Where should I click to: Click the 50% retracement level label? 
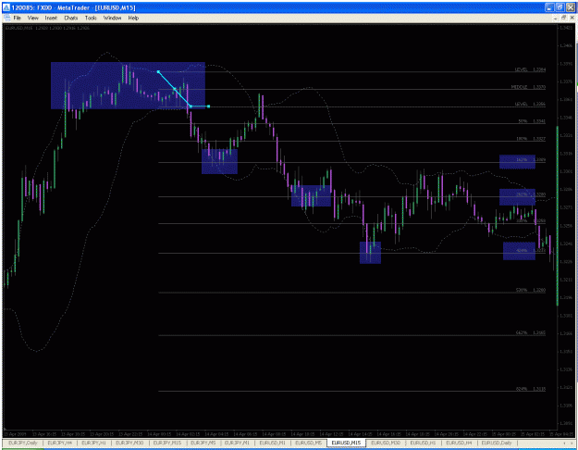coord(532,121)
